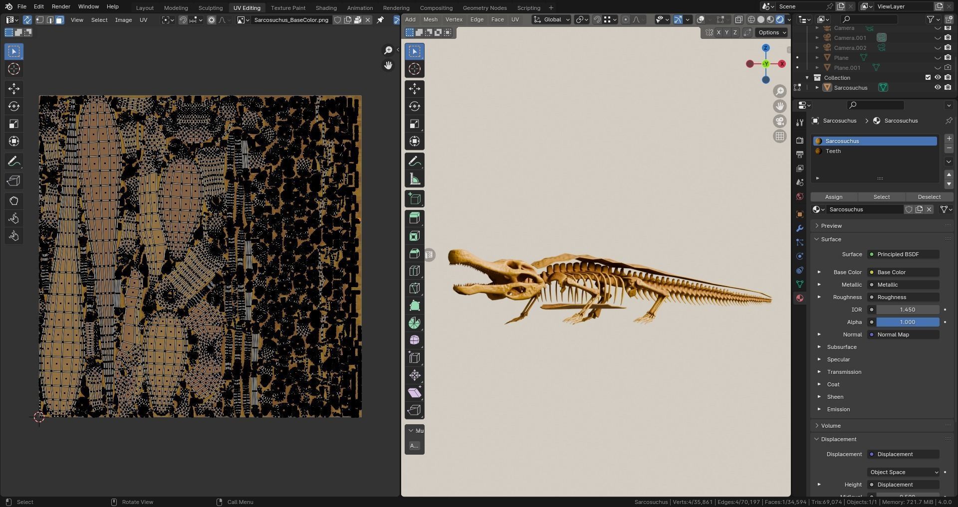Adjust the IOR value field
The width and height of the screenshot is (958, 507).
coord(908,310)
